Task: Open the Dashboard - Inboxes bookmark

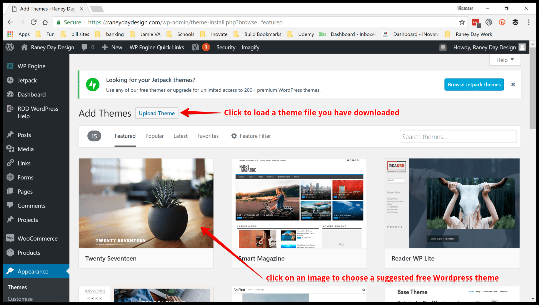Action: (x=348, y=34)
